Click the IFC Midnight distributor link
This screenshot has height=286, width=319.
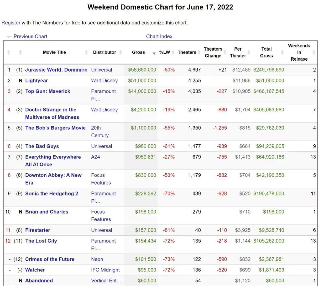[105, 270]
